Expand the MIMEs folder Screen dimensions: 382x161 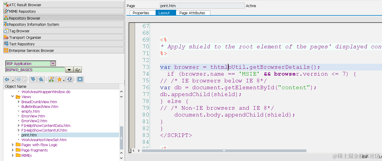[12, 155]
